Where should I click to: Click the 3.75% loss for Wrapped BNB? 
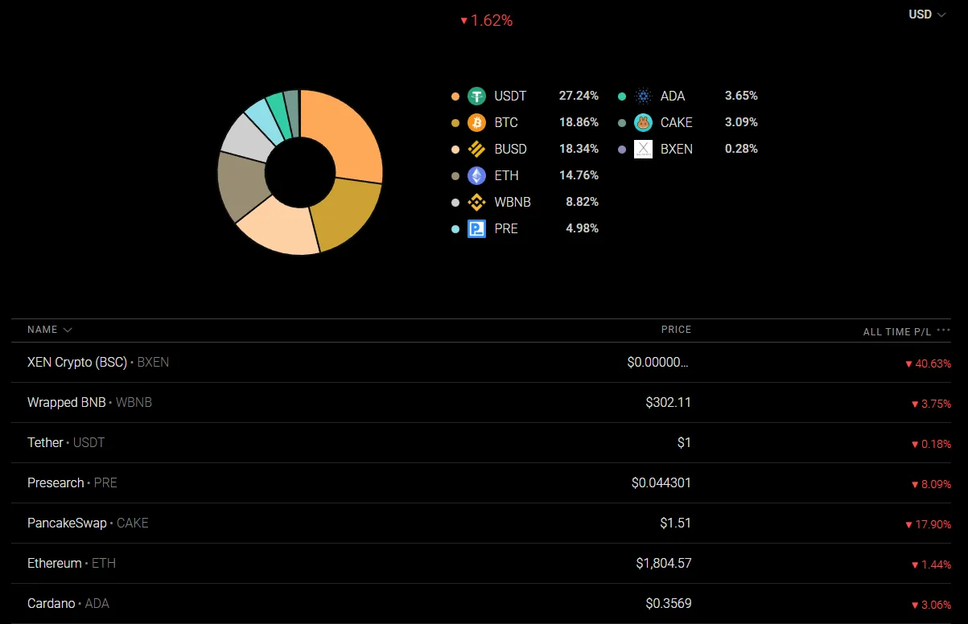(x=931, y=404)
